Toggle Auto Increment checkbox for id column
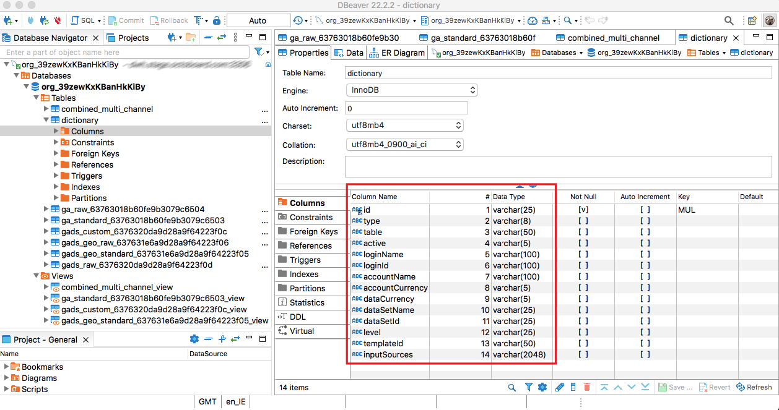The height and width of the screenshot is (410, 779). point(645,210)
